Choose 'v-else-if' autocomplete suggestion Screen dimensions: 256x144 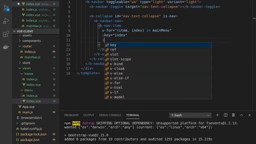(x=158, y=78)
